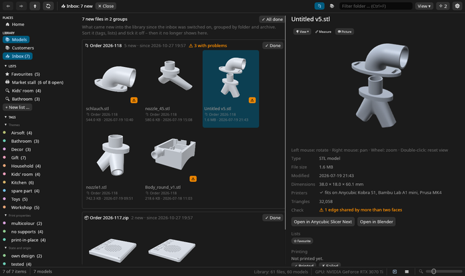Select Models in the Library section
Image resolution: width=465 pixels, height=276 pixels.
point(16,39)
